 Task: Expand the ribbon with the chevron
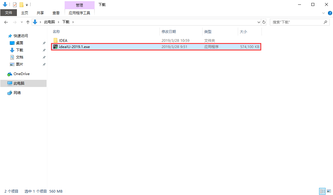[x=324, y=13]
